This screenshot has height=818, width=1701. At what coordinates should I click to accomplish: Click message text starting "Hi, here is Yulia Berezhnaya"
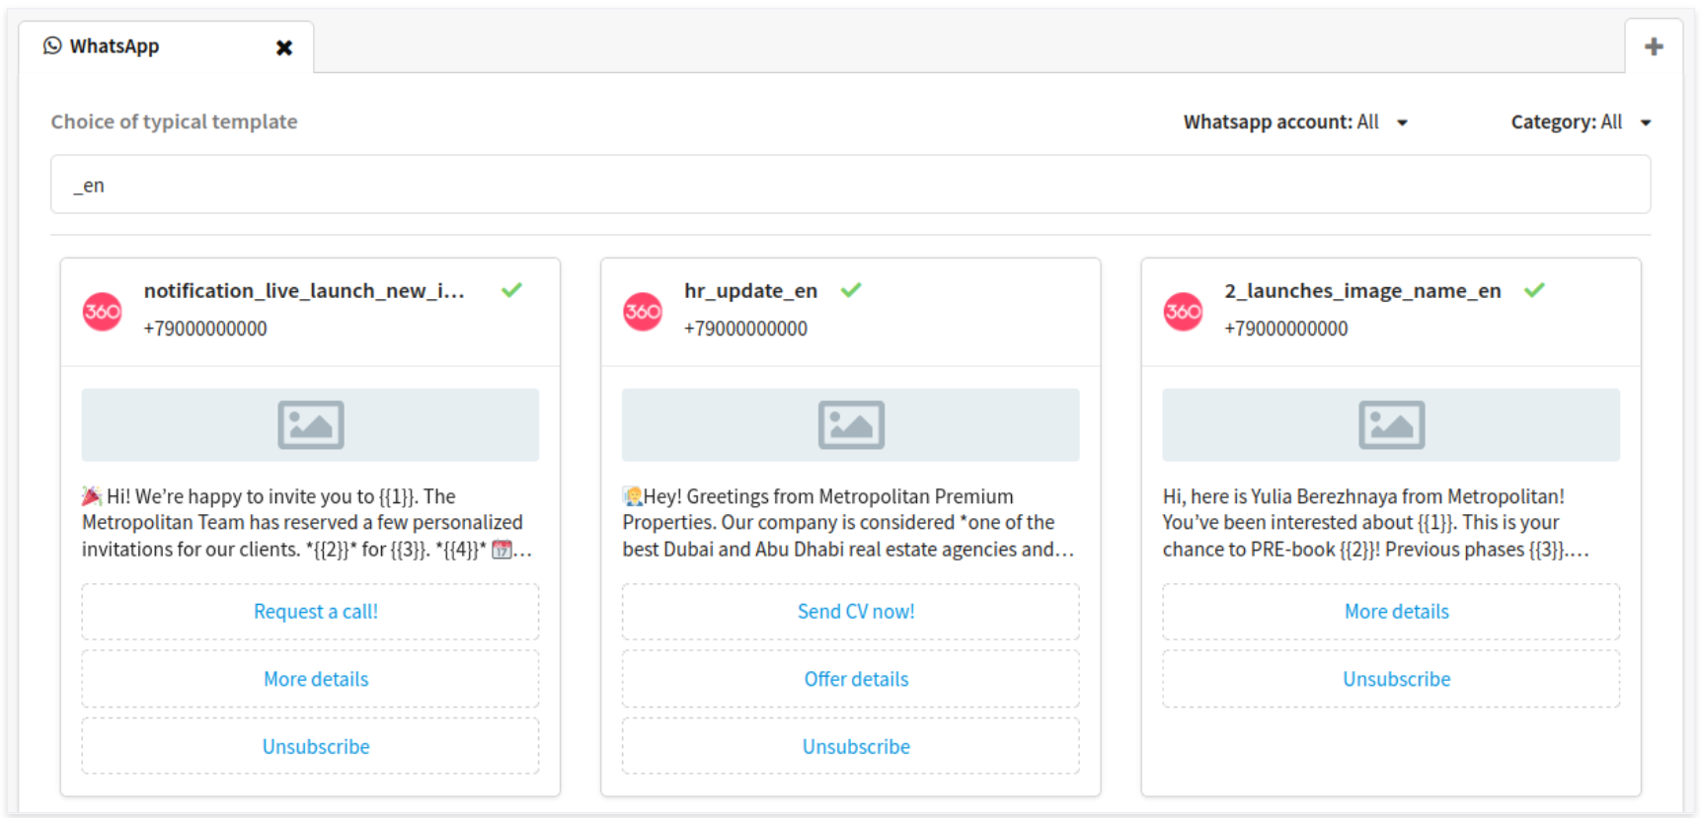(x=1376, y=523)
